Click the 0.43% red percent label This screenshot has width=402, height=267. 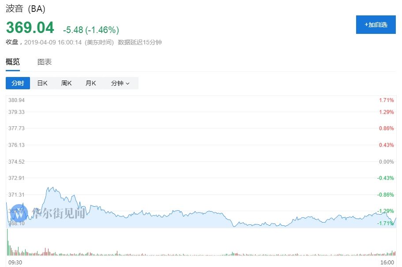387,145
